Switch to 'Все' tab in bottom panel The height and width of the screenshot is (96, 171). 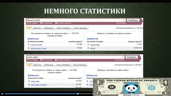click(x=29, y=65)
